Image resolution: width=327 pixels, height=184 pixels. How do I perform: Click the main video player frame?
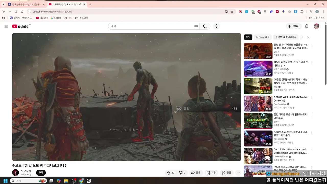(x=126, y=97)
